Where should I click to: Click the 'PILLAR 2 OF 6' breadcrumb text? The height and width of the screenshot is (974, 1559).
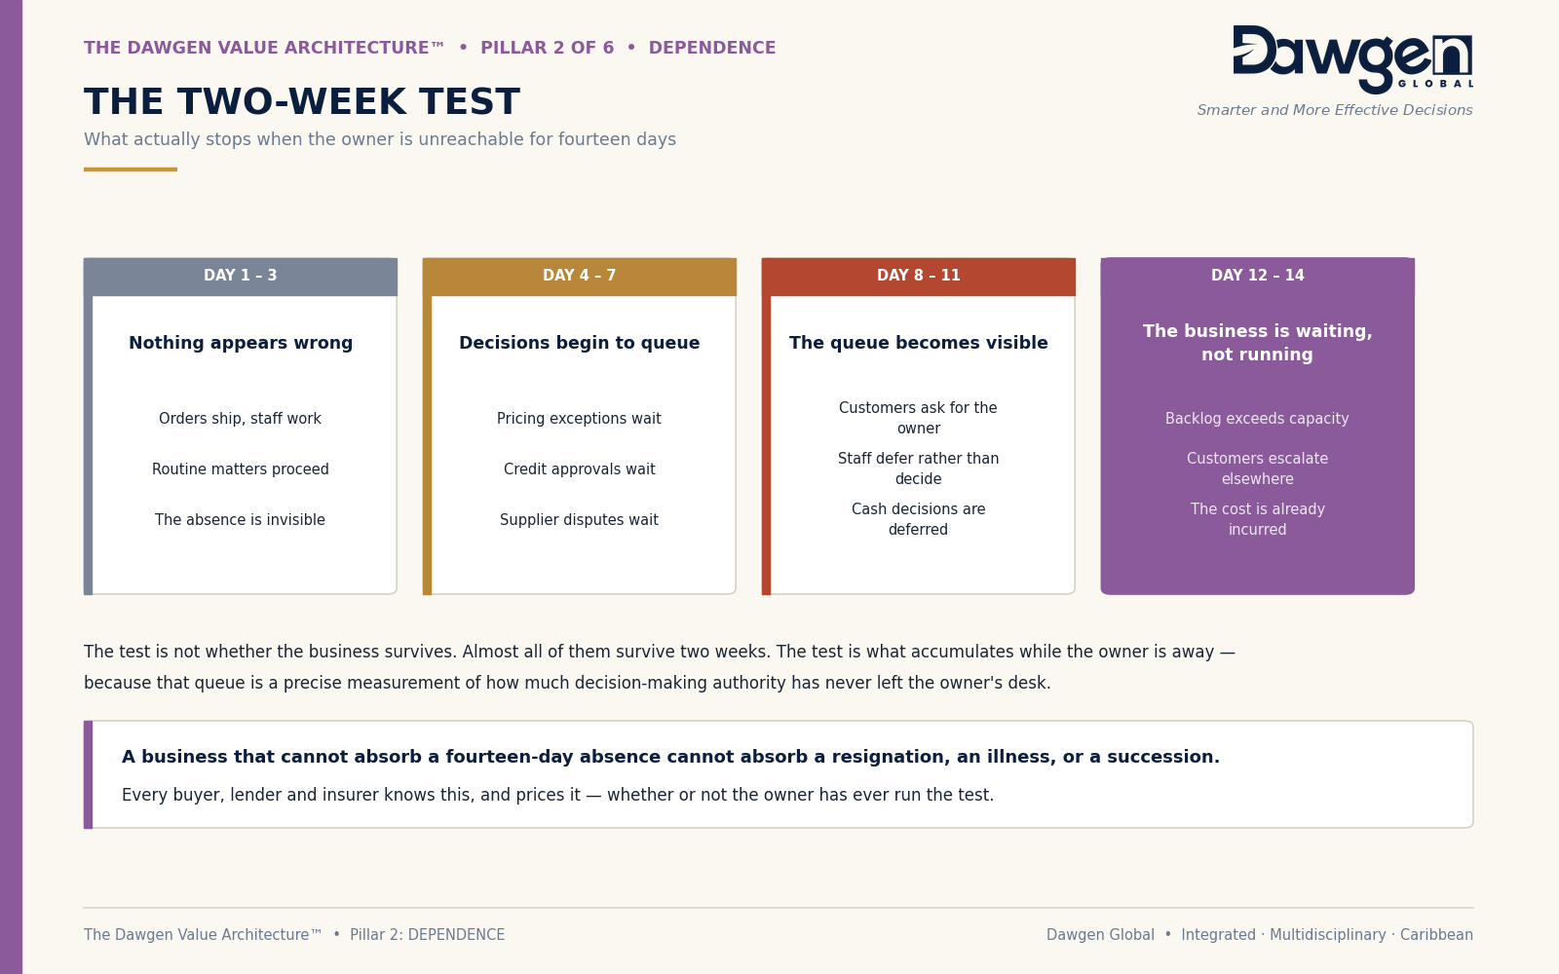[548, 48]
